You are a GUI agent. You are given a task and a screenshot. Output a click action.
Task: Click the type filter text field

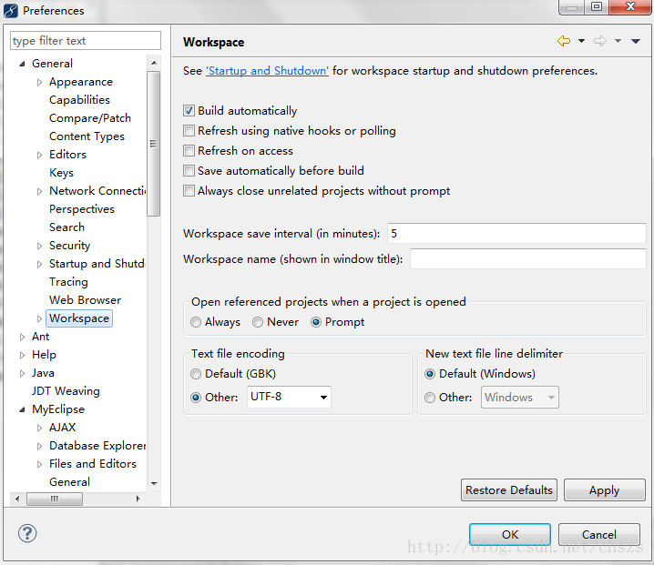coord(85,41)
